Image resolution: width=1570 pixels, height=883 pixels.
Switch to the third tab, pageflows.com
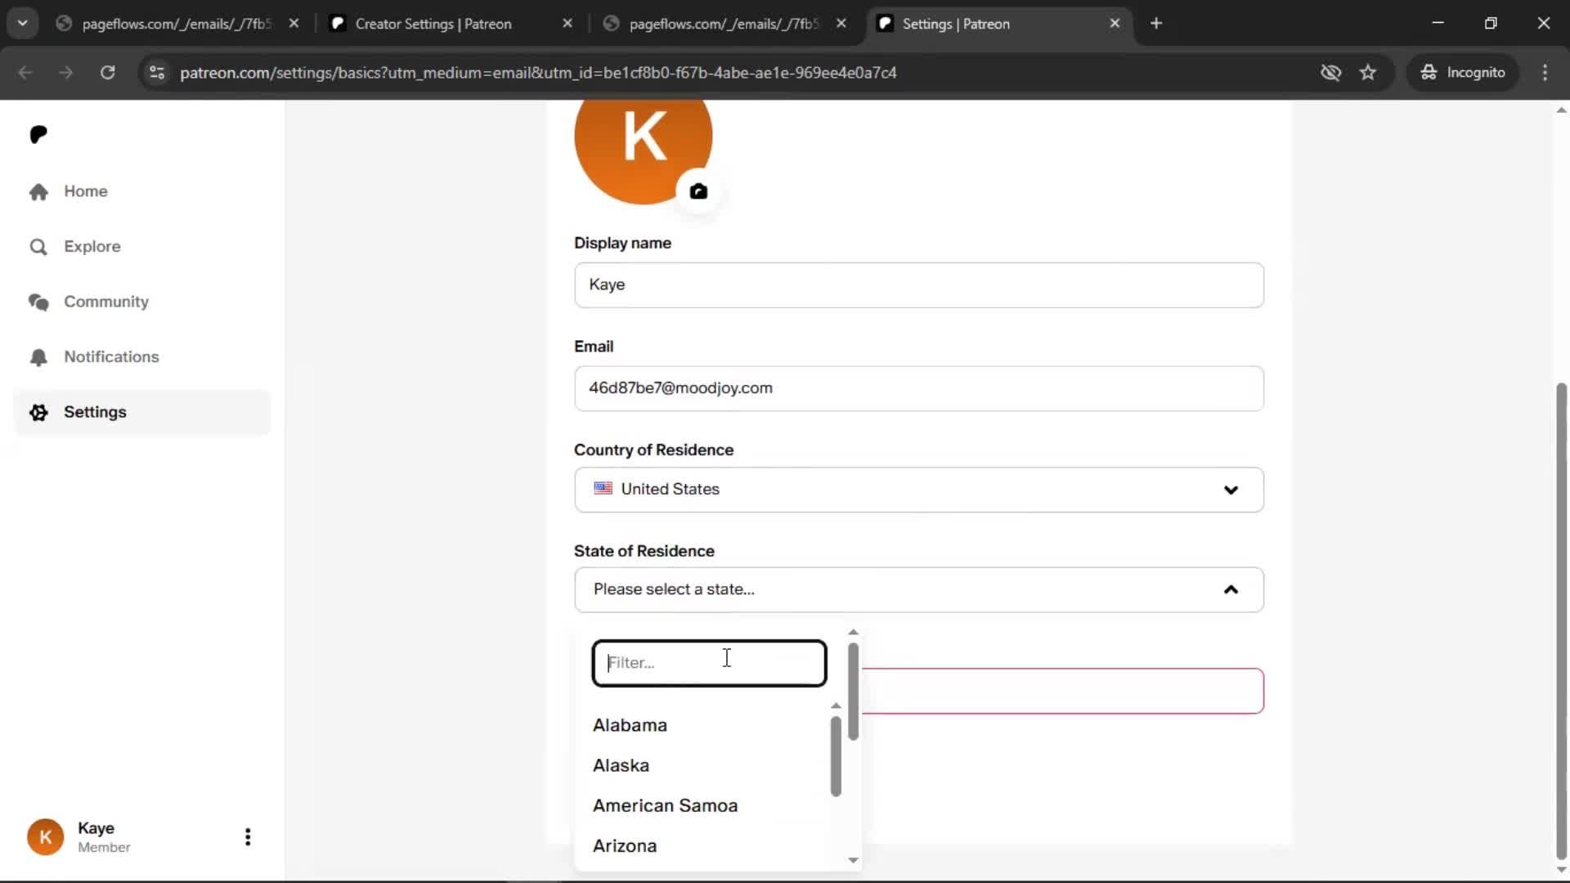(723, 24)
